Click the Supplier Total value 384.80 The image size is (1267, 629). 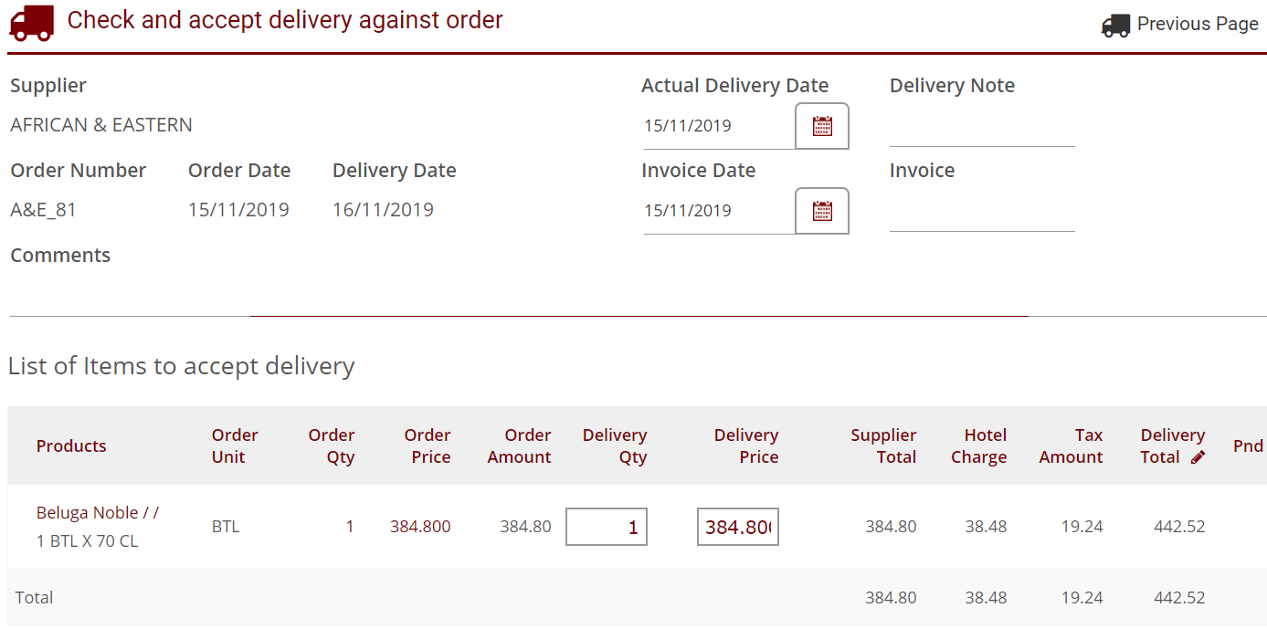891,527
